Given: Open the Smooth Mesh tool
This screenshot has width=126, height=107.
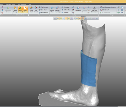Looking at the screenshot, I should [x=52, y=9].
